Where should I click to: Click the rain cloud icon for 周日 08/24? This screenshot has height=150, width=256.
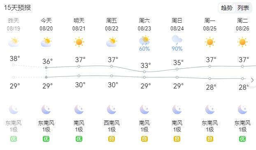coord(177,40)
